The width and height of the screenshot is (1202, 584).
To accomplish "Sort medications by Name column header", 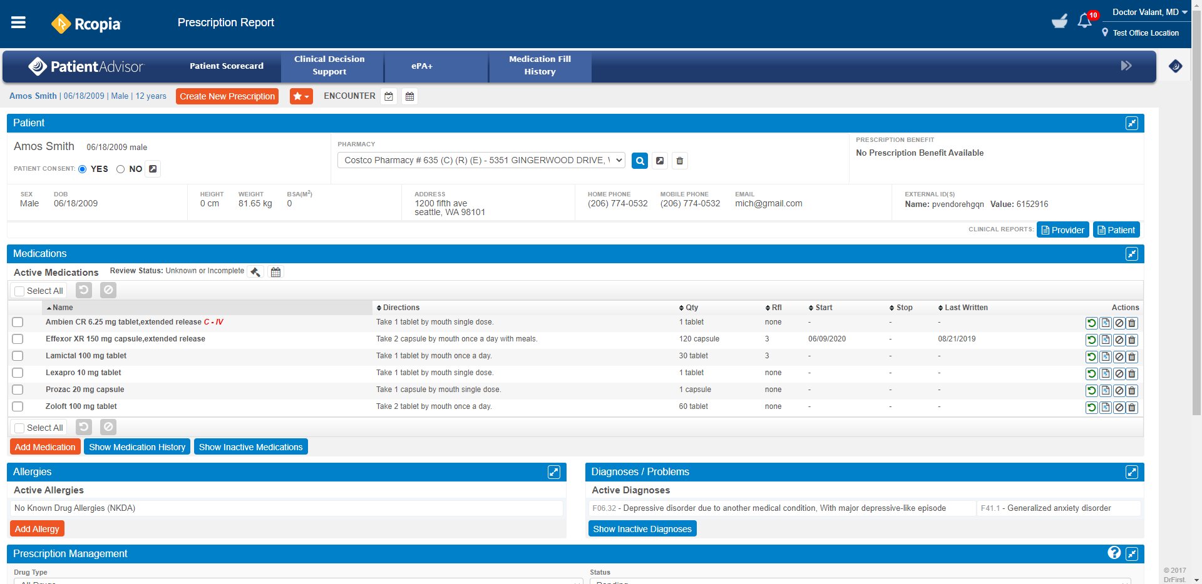I will click(x=63, y=308).
